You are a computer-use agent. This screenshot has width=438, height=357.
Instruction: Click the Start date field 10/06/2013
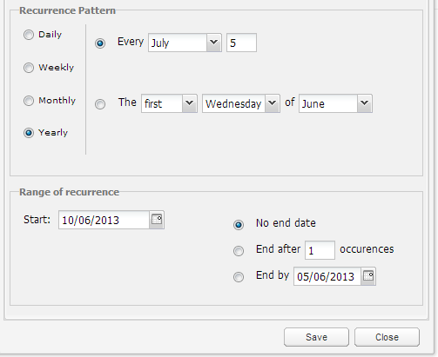point(104,220)
